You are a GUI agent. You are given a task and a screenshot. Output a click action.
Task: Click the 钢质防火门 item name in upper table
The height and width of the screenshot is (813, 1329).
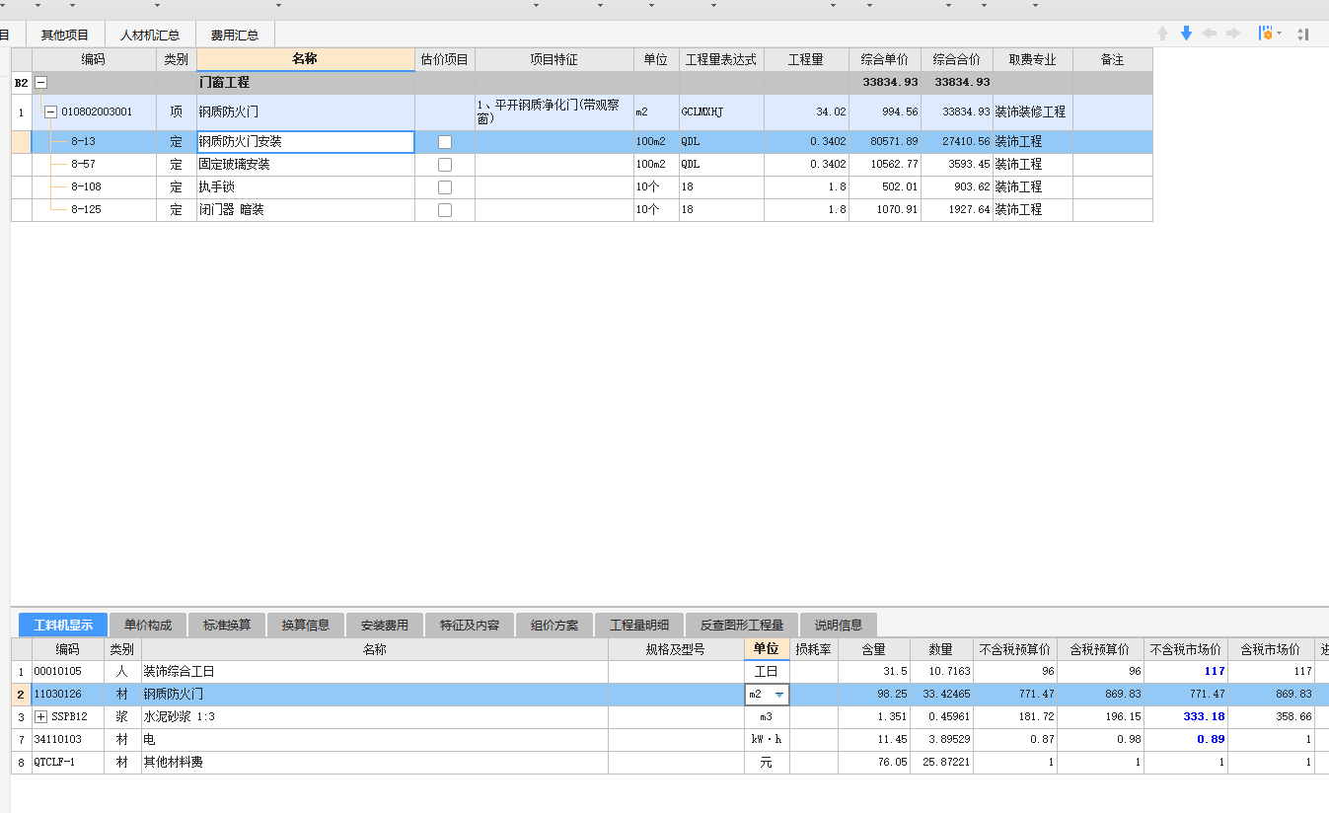point(306,112)
